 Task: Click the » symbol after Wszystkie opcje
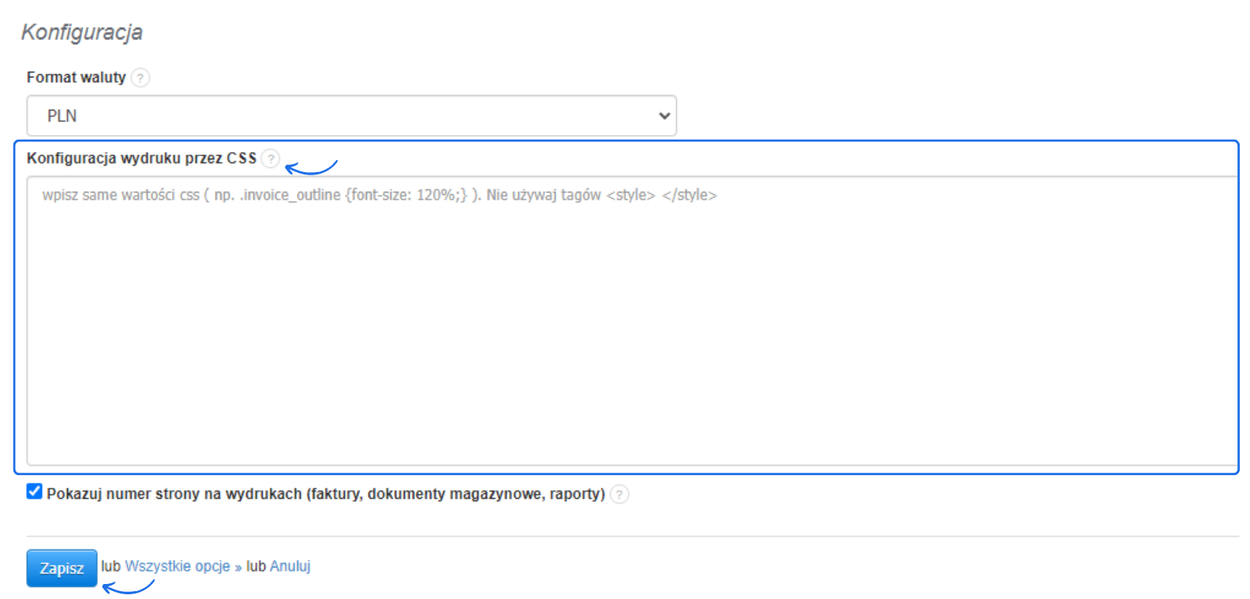[x=238, y=567]
